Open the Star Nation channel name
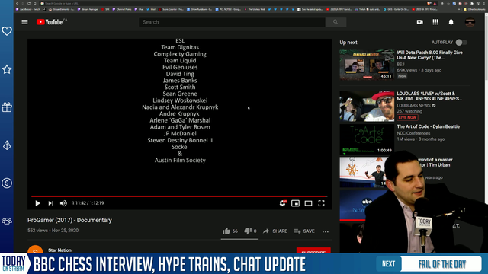This screenshot has height=274, width=488. [x=59, y=250]
